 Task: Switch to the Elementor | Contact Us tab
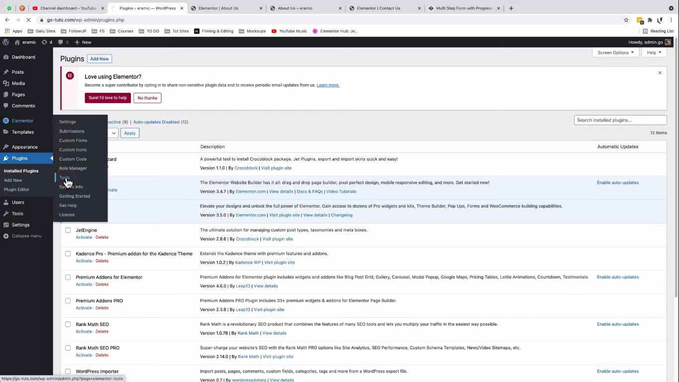[x=378, y=8]
